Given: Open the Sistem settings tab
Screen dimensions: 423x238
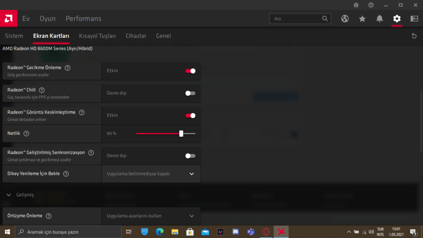Looking at the screenshot, I should (14, 36).
